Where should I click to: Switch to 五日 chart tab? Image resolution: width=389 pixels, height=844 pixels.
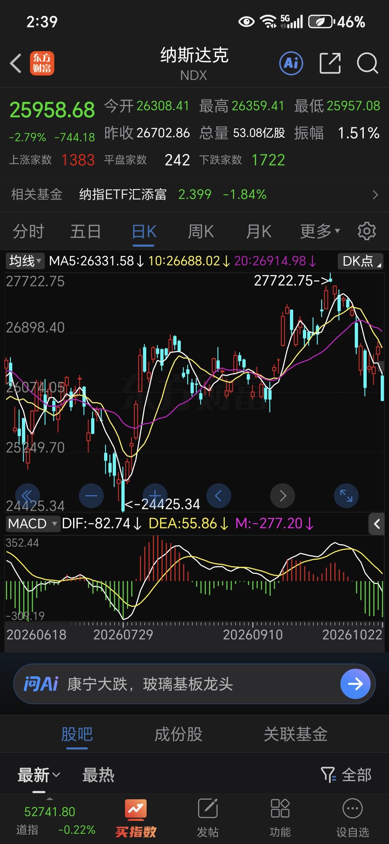86,231
